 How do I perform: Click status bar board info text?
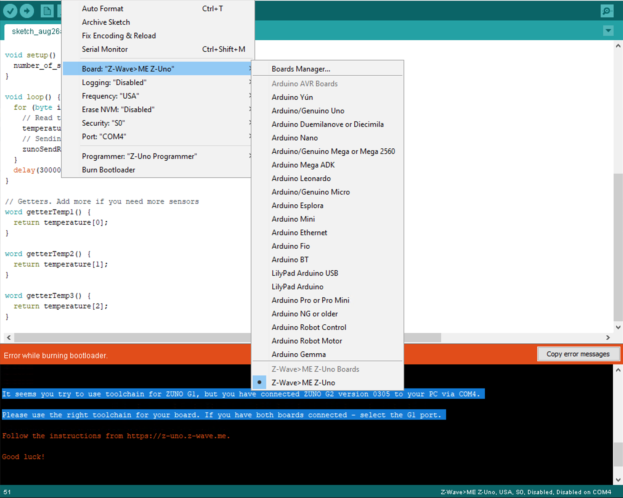526,492
